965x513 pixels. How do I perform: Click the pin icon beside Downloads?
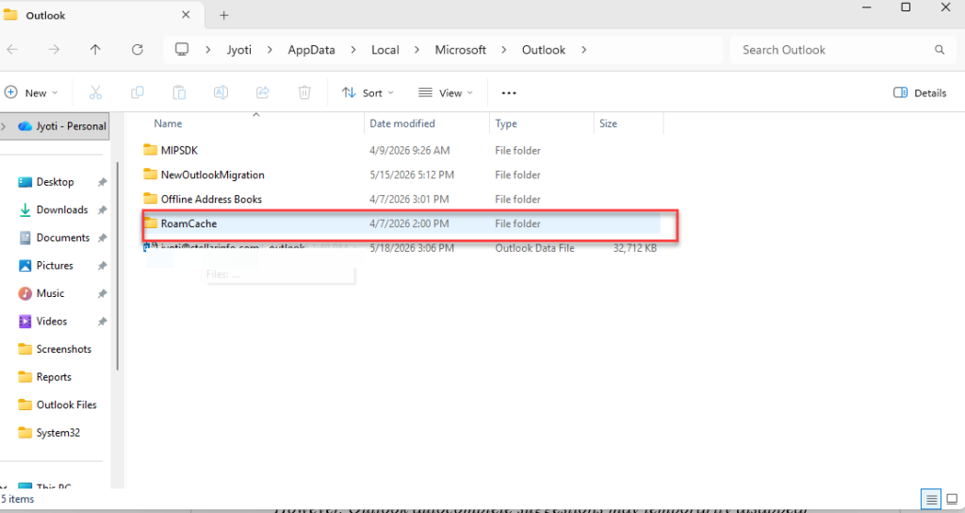102,210
